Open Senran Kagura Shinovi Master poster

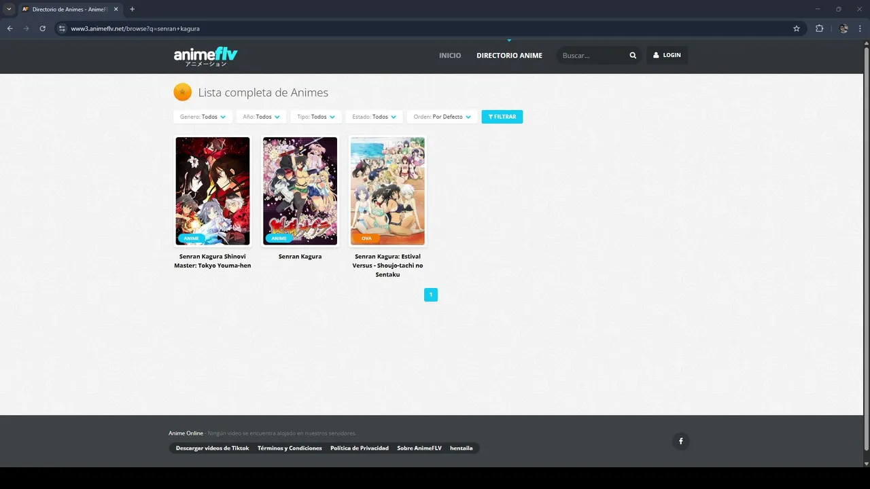tap(213, 191)
